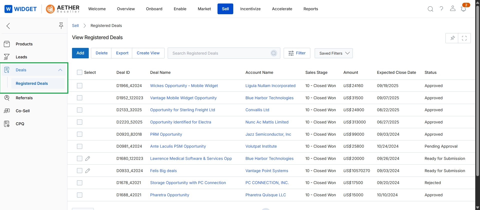Viewport: 480px width, 210px height.
Task: Open Pharetra Quisque LLC account link
Action: (x=266, y=195)
